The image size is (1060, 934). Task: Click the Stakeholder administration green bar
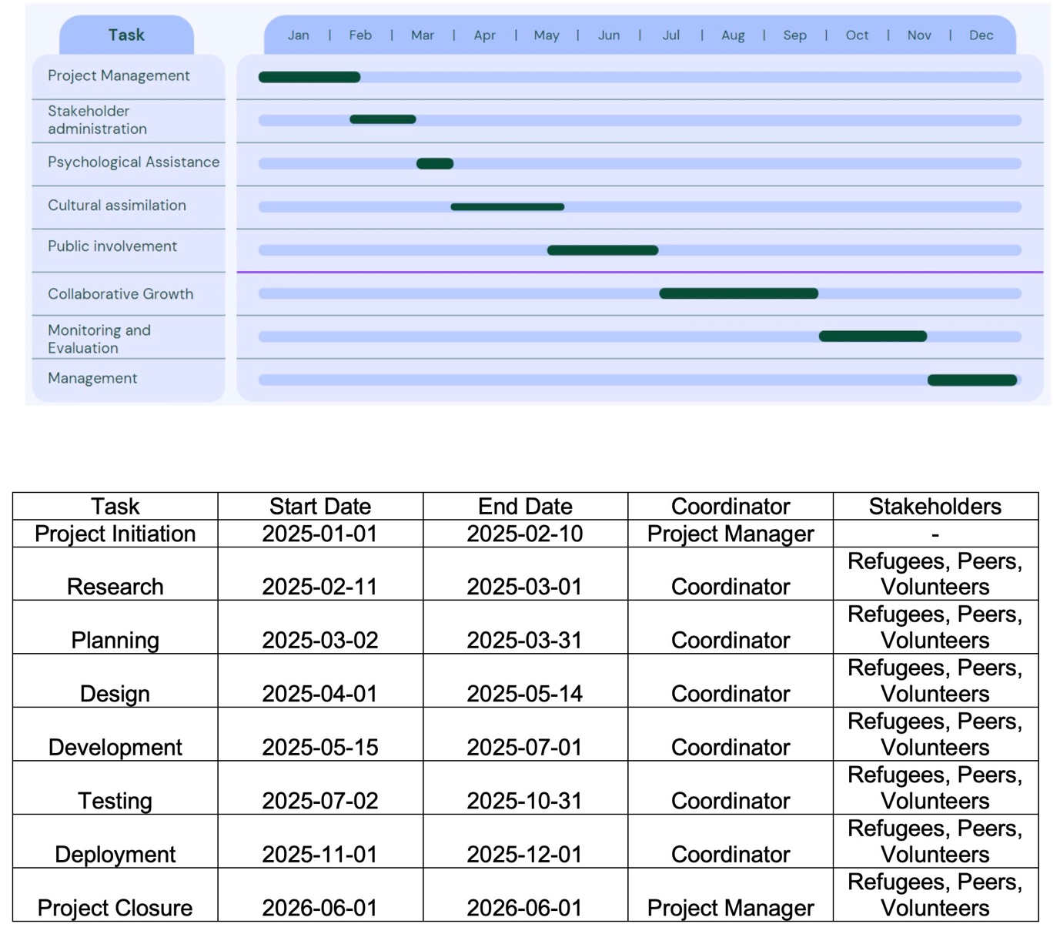[x=383, y=119]
